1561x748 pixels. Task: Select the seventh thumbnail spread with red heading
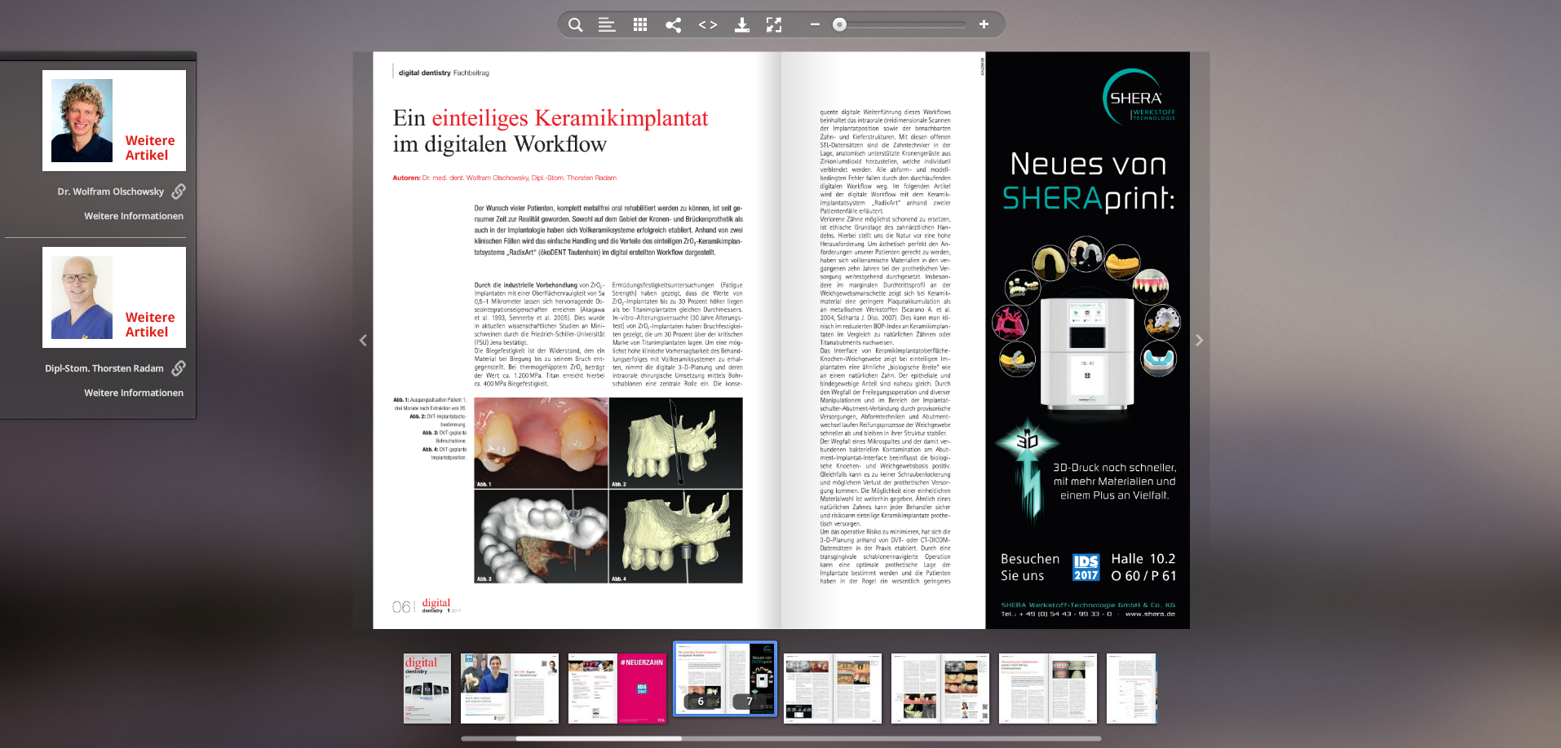(1048, 689)
